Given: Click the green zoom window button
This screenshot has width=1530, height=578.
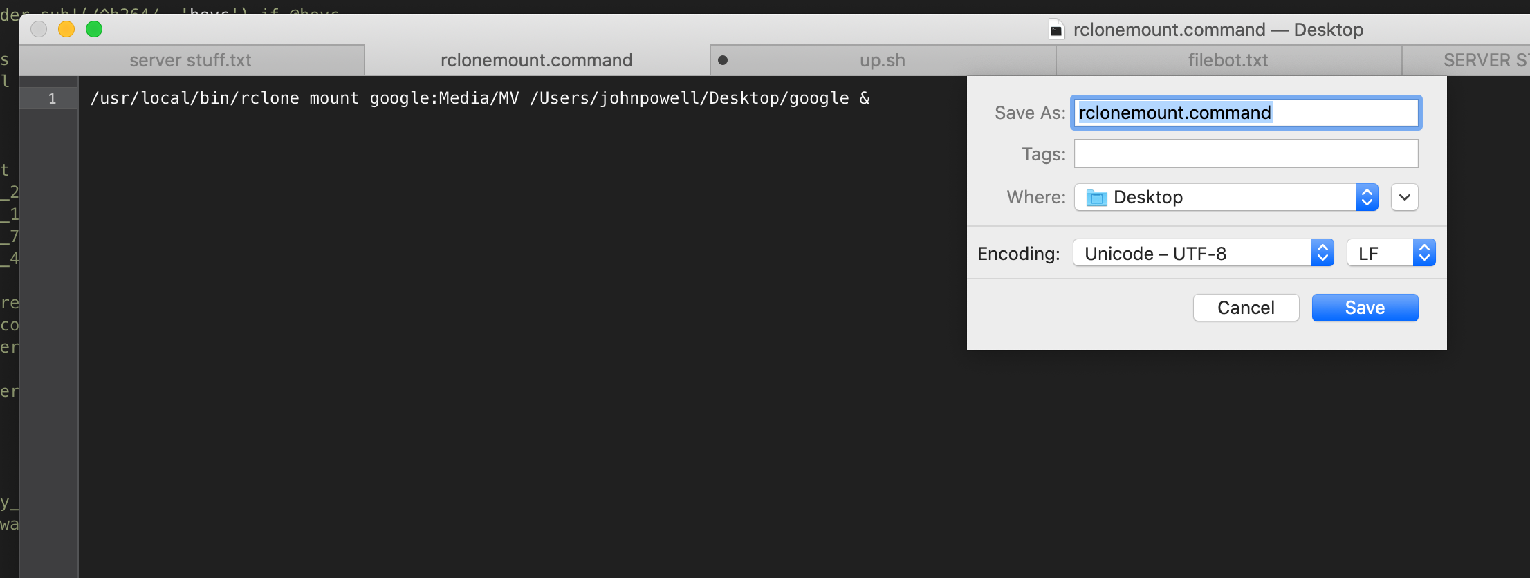Looking at the screenshot, I should pos(94,29).
